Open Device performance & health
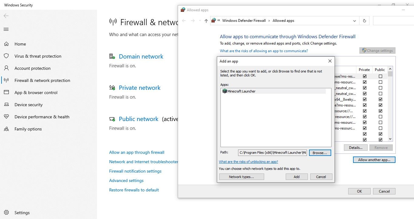The width and height of the screenshot is (414, 219). point(42,117)
